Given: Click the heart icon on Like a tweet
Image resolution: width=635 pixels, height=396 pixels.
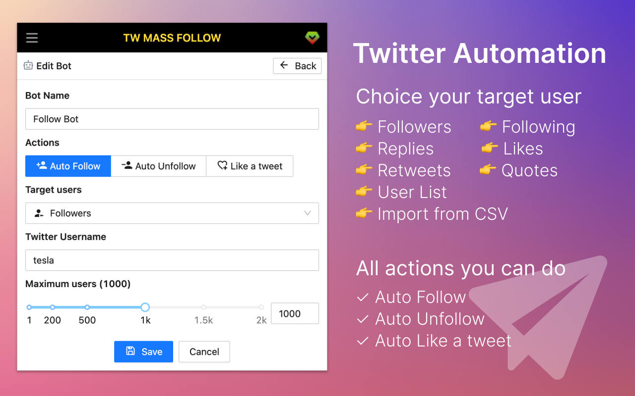Looking at the screenshot, I should 223,166.
